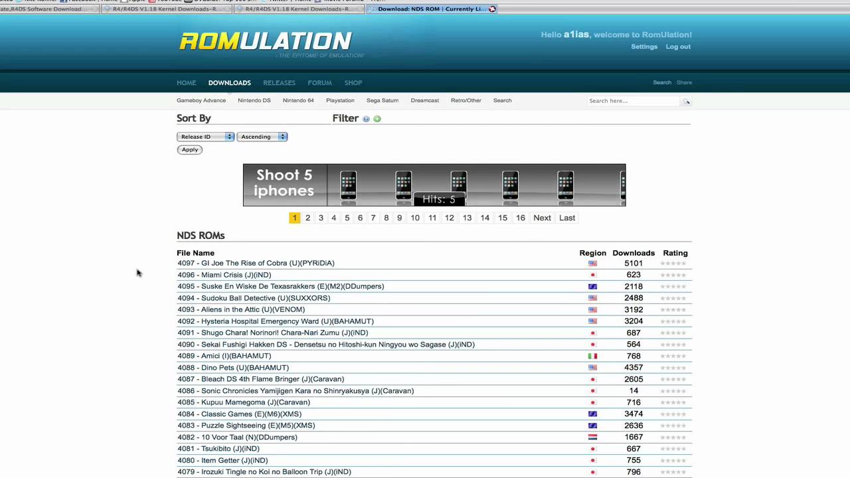This screenshot has width=850, height=478.
Task: Click rating stars for Dino Pets row
Action: click(673, 368)
